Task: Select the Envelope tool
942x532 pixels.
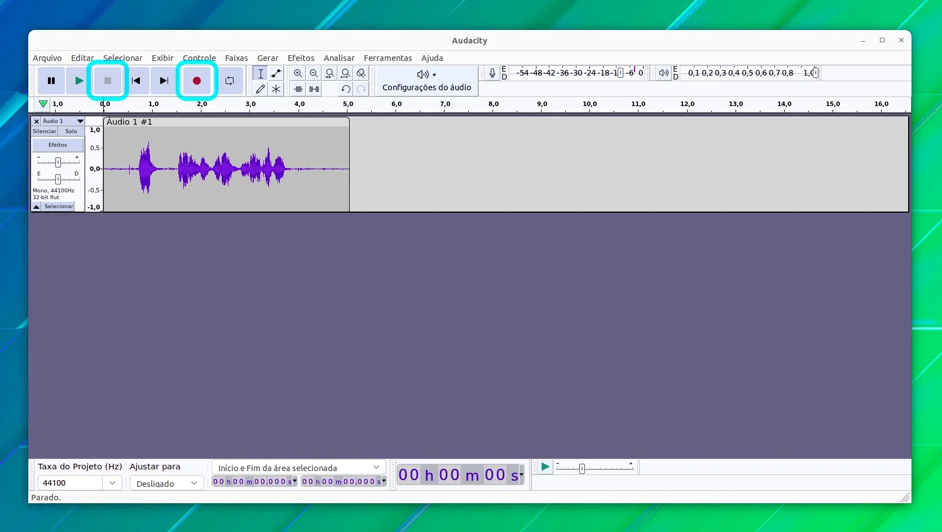Action: pos(276,73)
